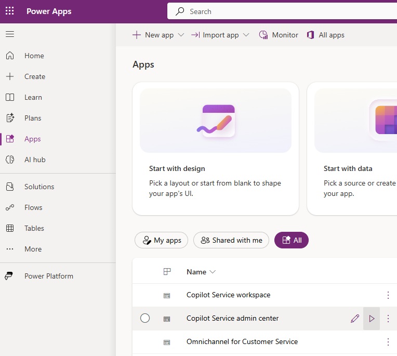Open Learn in the navigation
The image size is (397, 356).
click(x=33, y=97)
